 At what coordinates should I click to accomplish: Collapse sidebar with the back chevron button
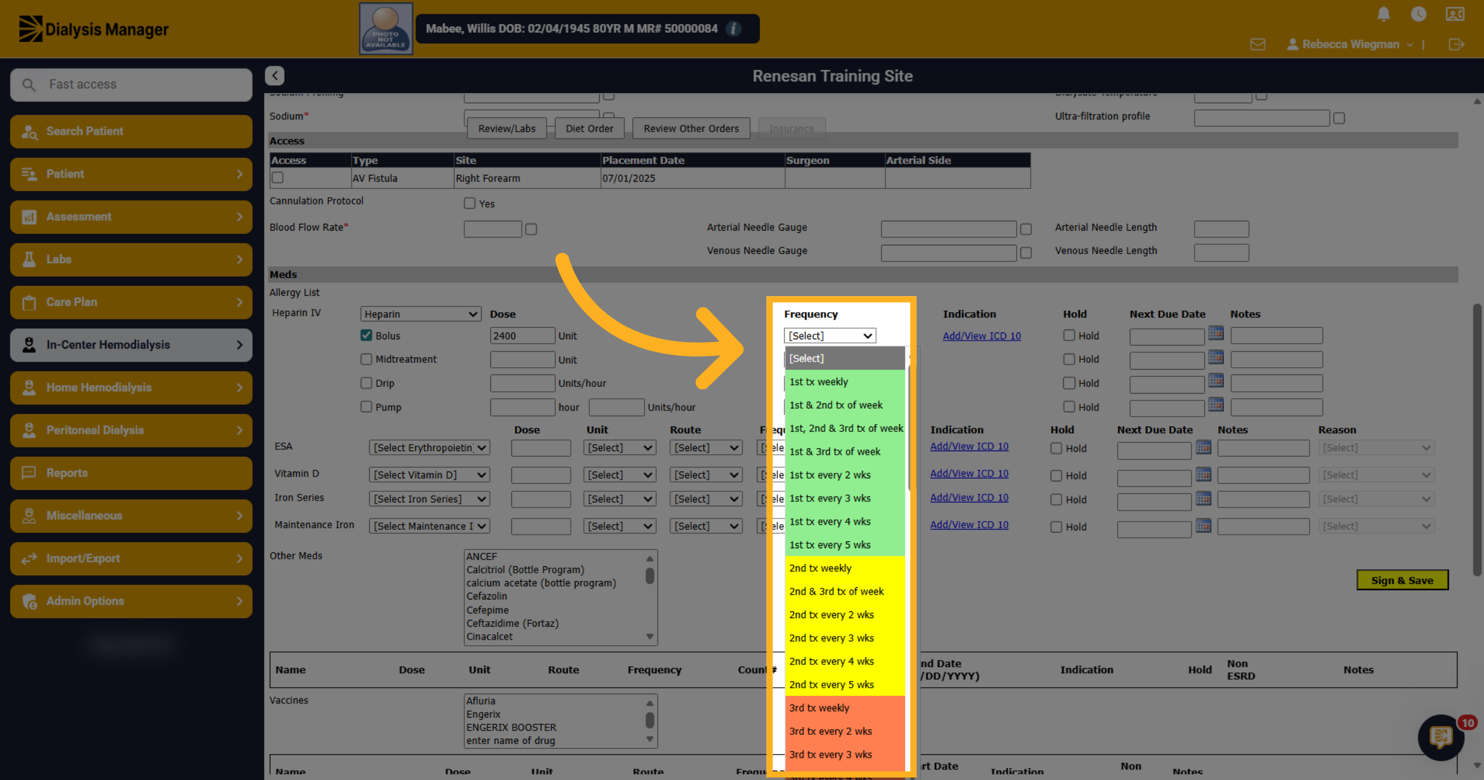pos(275,75)
